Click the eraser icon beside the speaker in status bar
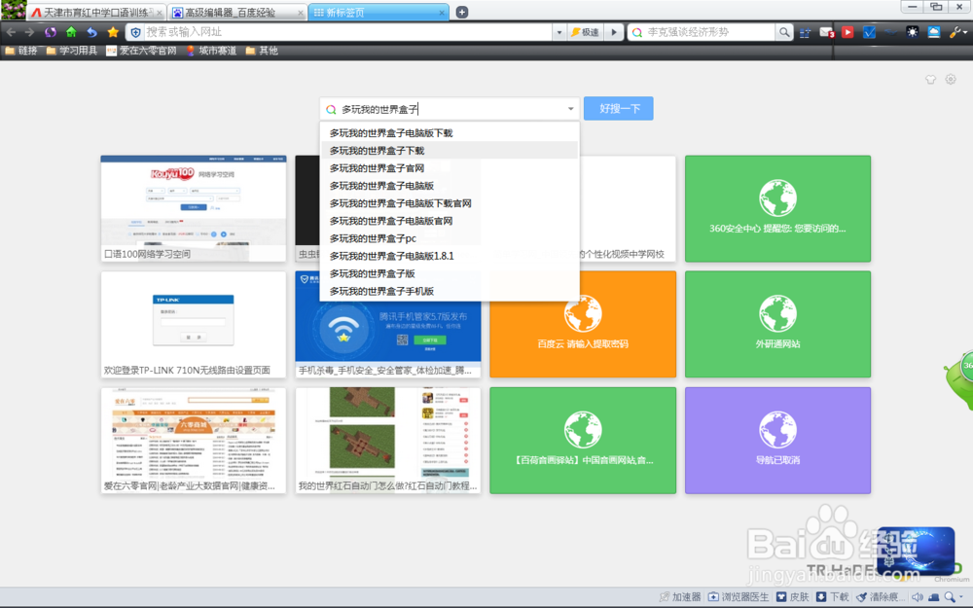The width and height of the screenshot is (973, 608). tap(934, 597)
